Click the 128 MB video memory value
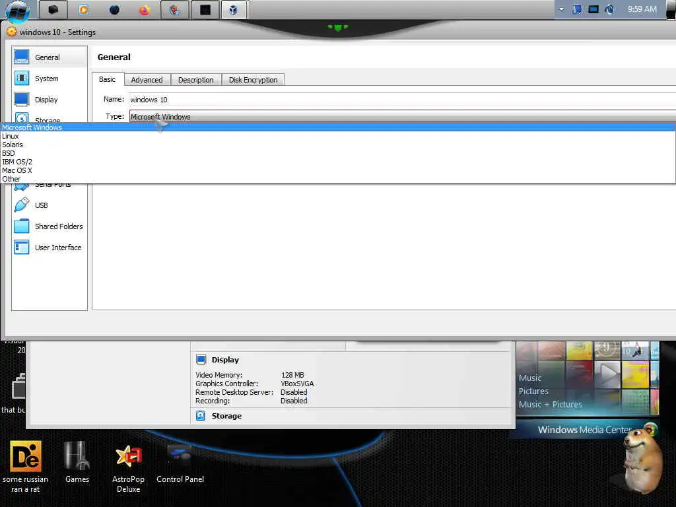This screenshot has height=507, width=676. point(292,375)
